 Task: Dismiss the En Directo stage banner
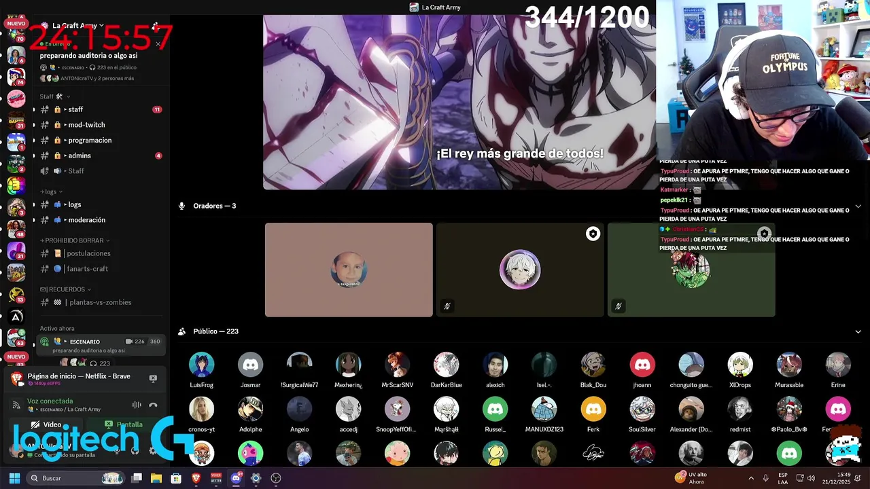pyautogui.click(x=158, y=44)
